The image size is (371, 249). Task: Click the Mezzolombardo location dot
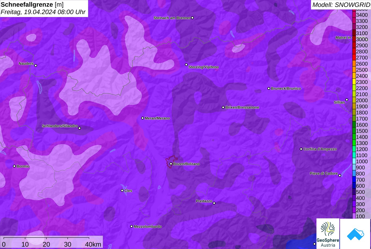131,226
